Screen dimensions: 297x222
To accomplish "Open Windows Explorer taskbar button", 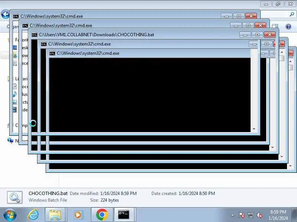I will 55,215.
